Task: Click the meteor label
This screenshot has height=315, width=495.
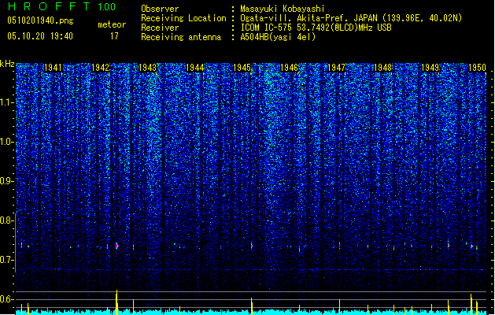Action: [x=112, y=24]
